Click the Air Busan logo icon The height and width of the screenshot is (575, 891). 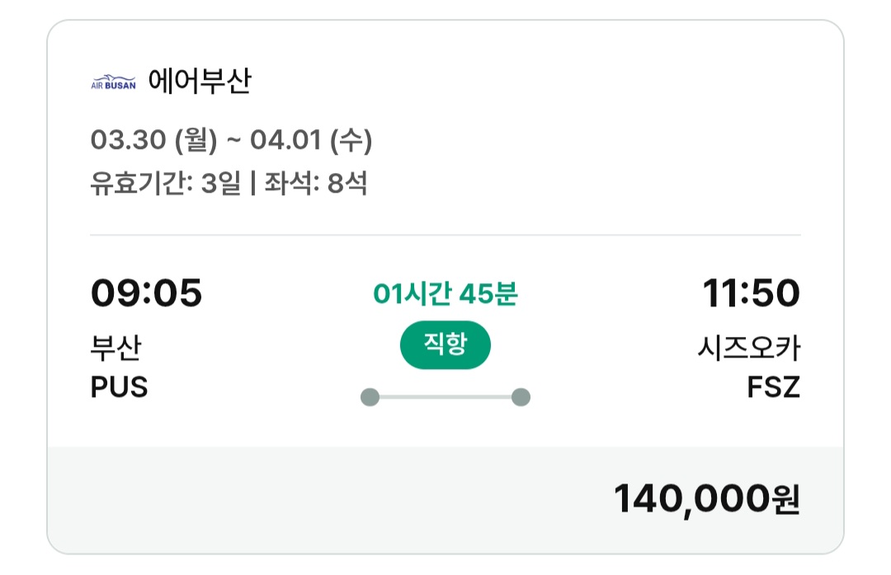(113, 82)
